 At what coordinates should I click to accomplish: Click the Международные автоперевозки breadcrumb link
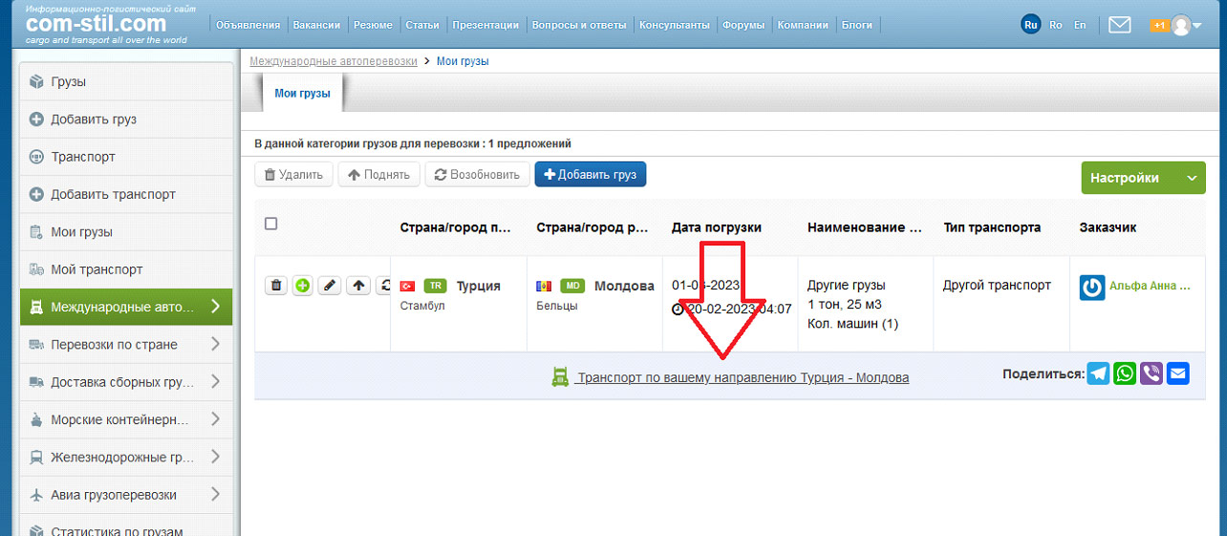[334, 61]
